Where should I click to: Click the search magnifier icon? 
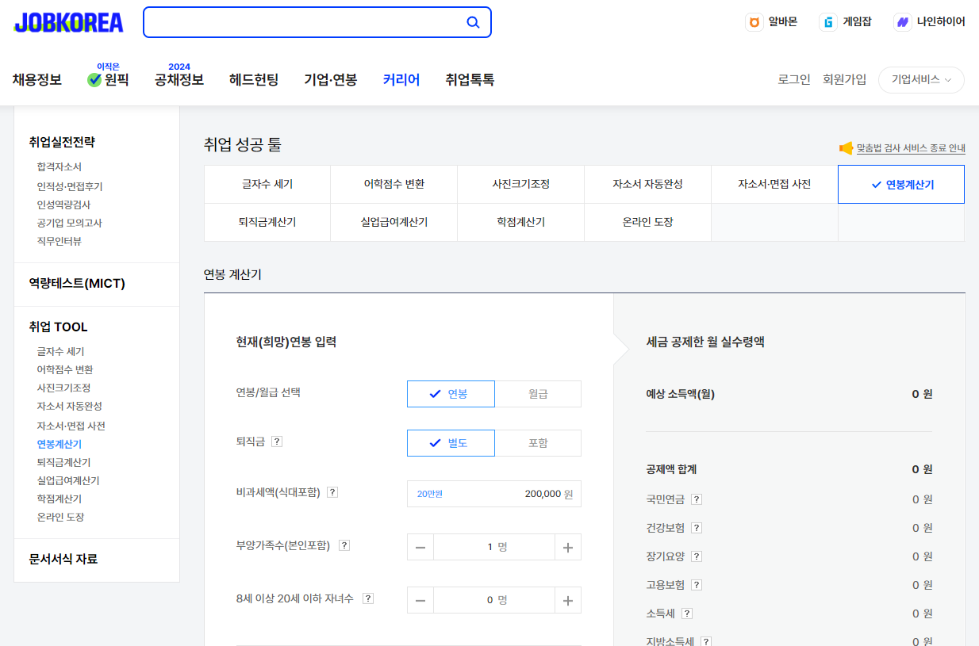(473, 22)
